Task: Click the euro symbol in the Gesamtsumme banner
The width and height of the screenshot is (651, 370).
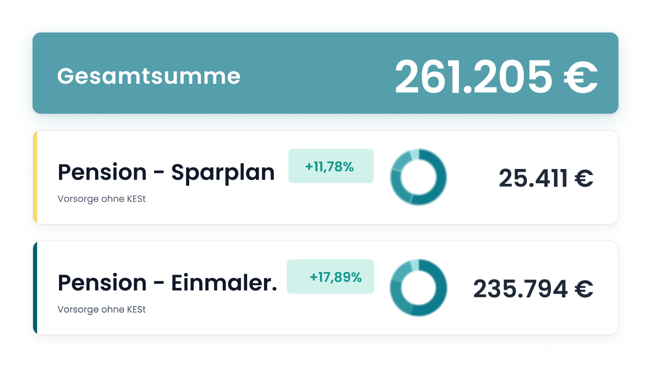Action: (581, 77)
